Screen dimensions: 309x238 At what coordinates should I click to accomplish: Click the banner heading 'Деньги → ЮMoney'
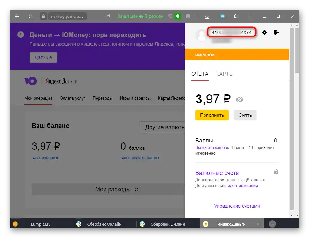[88, 35]
